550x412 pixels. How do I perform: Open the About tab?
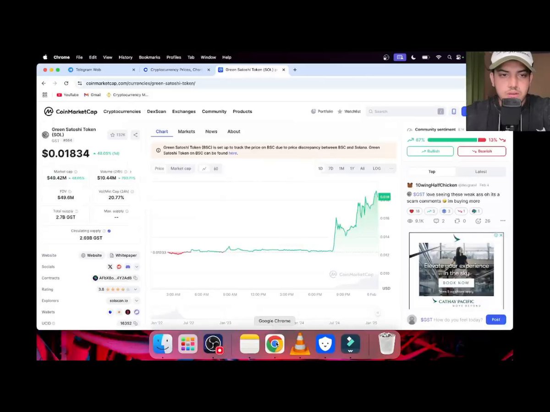[234, 131]
